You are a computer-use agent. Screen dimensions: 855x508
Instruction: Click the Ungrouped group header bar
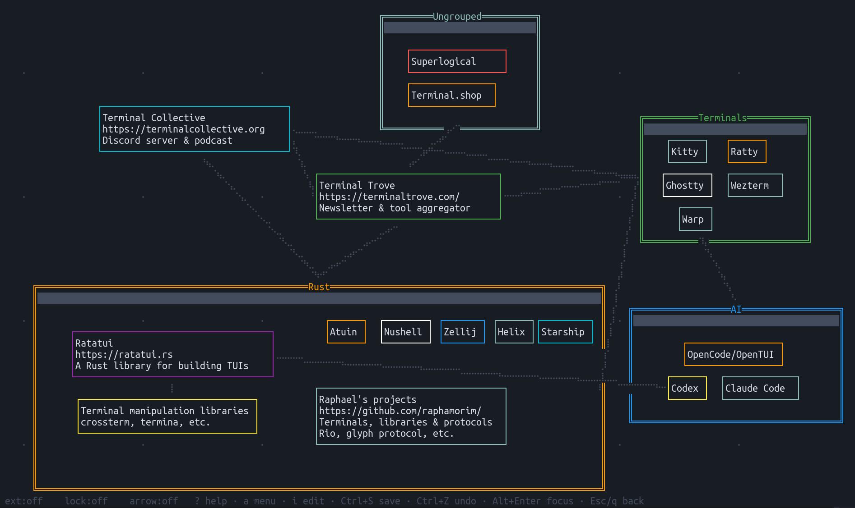460,27
